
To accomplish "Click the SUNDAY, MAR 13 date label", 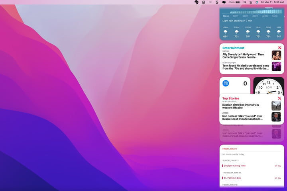I will (230, 160).
